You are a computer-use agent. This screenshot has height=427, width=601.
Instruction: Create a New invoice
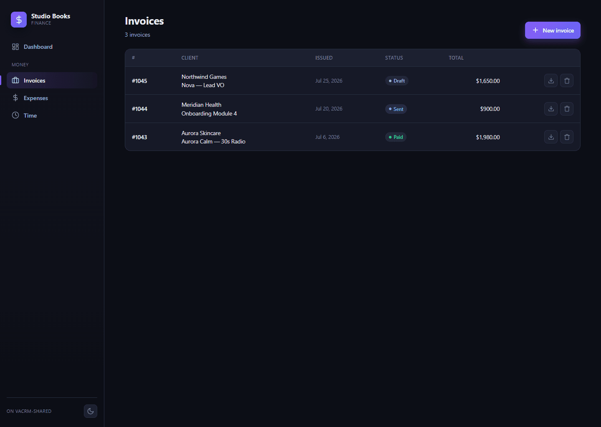(x=553, y=30)
